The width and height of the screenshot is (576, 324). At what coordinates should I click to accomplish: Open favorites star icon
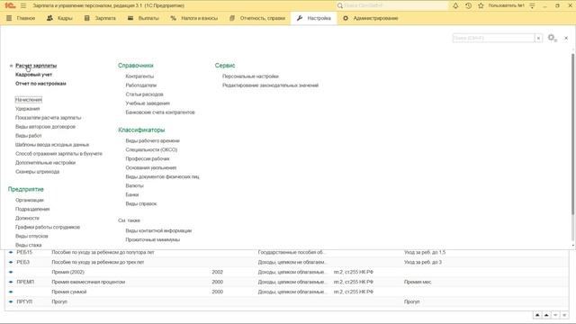point(481,5)
